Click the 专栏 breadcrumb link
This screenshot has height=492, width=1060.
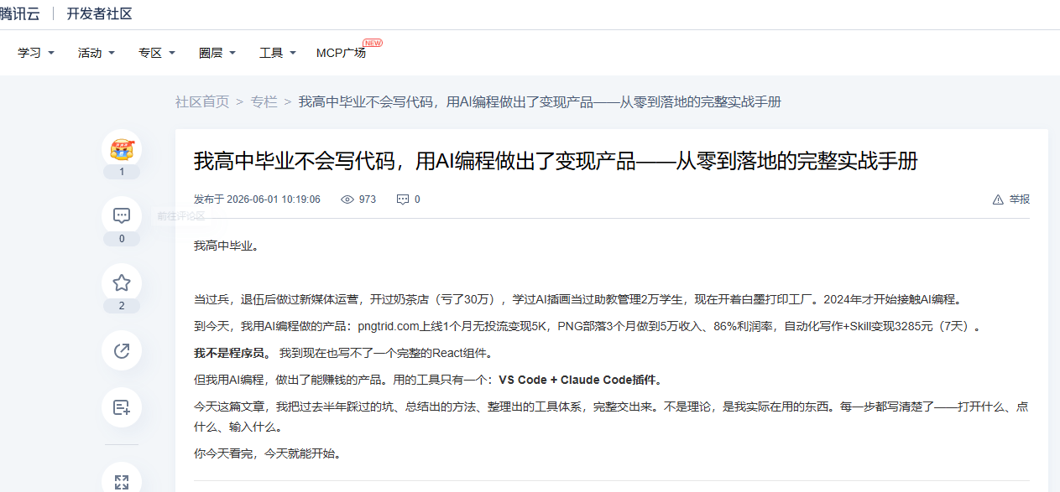[x=264, y=101]
